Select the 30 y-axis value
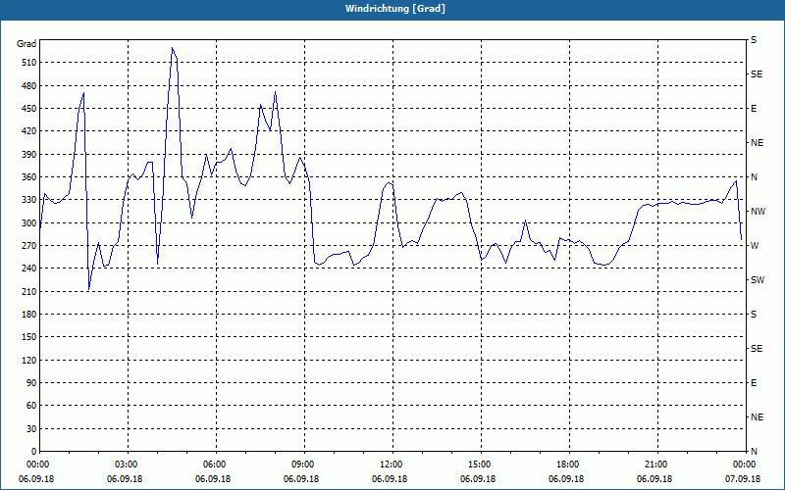 31,428
